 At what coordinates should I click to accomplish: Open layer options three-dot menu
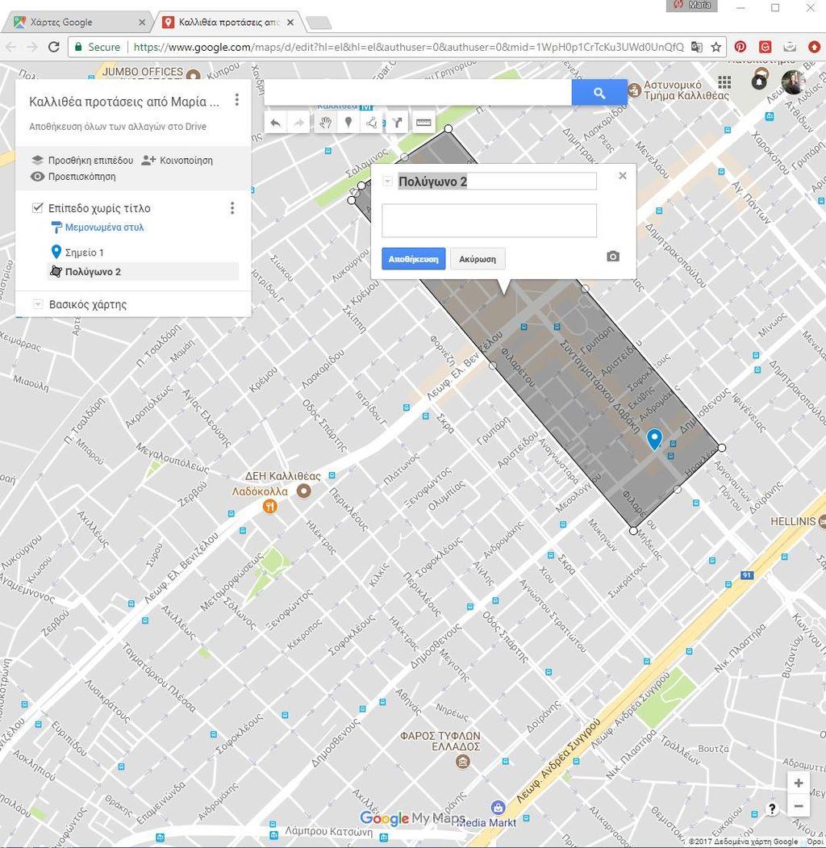coord(232,208)
